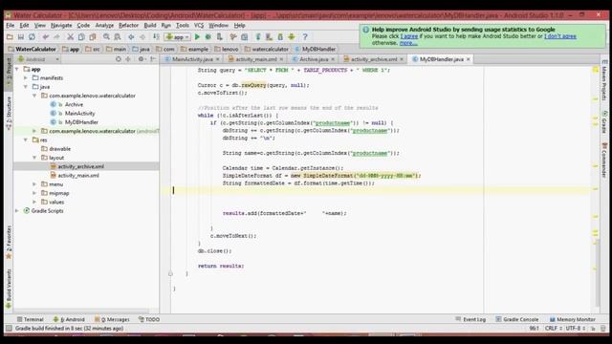The height and width of the screenshot is (344, 612).
Task: Open the VCS menu
Action: pos(199,26)
